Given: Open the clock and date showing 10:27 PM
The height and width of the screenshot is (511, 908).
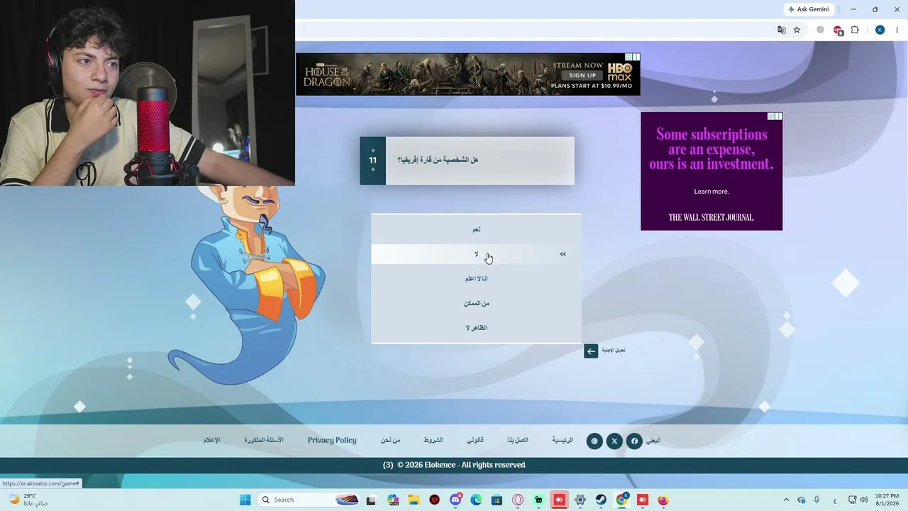Looking at the screenshot, I should click(x=887, y=500).
